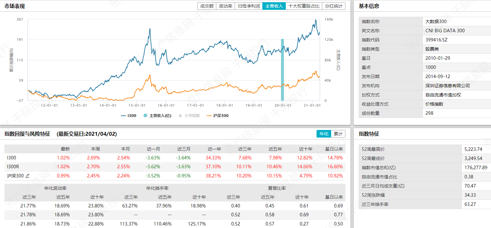
Task: Switch to the 分红统计 tab
Action: (x=333, y=6)
